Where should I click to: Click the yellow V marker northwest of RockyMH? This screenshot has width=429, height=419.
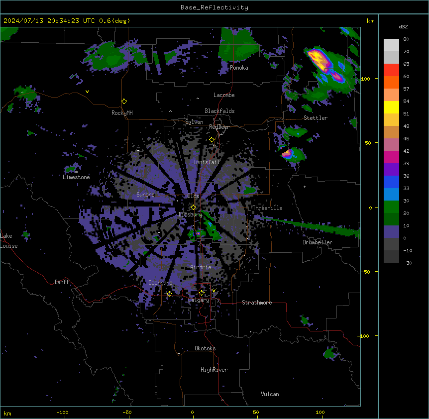point(87,92)
